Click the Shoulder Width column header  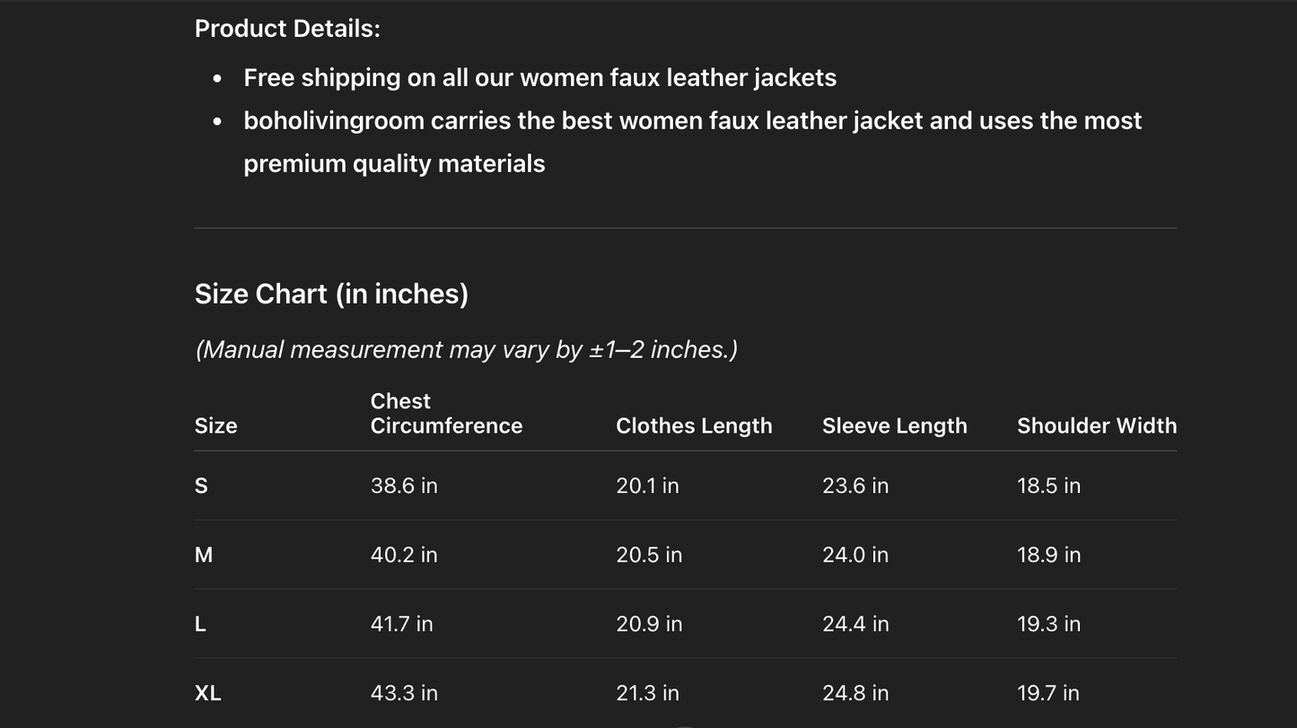[x=1096, y=425]
